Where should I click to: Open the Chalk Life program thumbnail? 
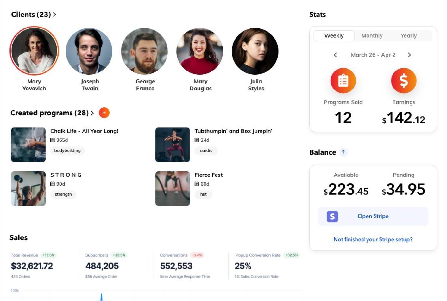point(28,145)
